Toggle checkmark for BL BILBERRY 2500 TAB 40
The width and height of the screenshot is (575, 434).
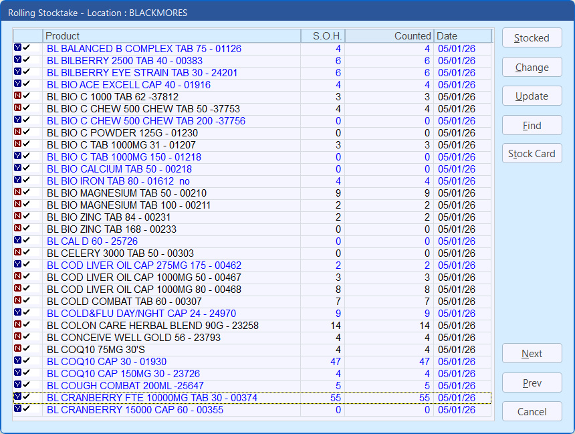pos(27,61)
